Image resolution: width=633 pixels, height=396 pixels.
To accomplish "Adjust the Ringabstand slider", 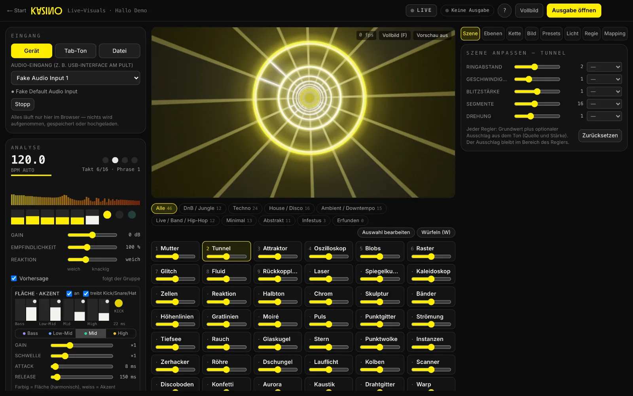I will (537, 67).
